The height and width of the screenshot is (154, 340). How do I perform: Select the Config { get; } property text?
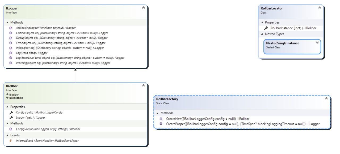click(x=39, y=112)
